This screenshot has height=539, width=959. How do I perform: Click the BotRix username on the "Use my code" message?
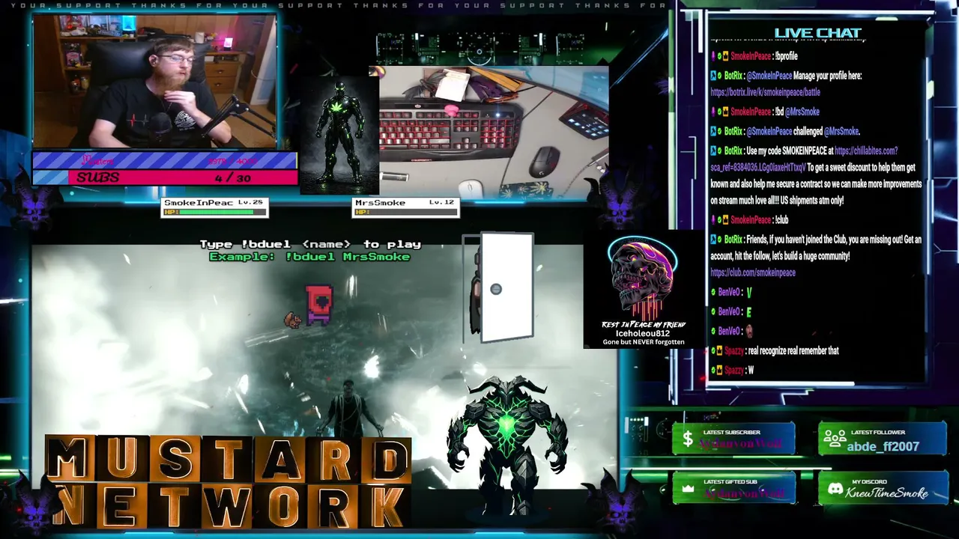(733, 150)
